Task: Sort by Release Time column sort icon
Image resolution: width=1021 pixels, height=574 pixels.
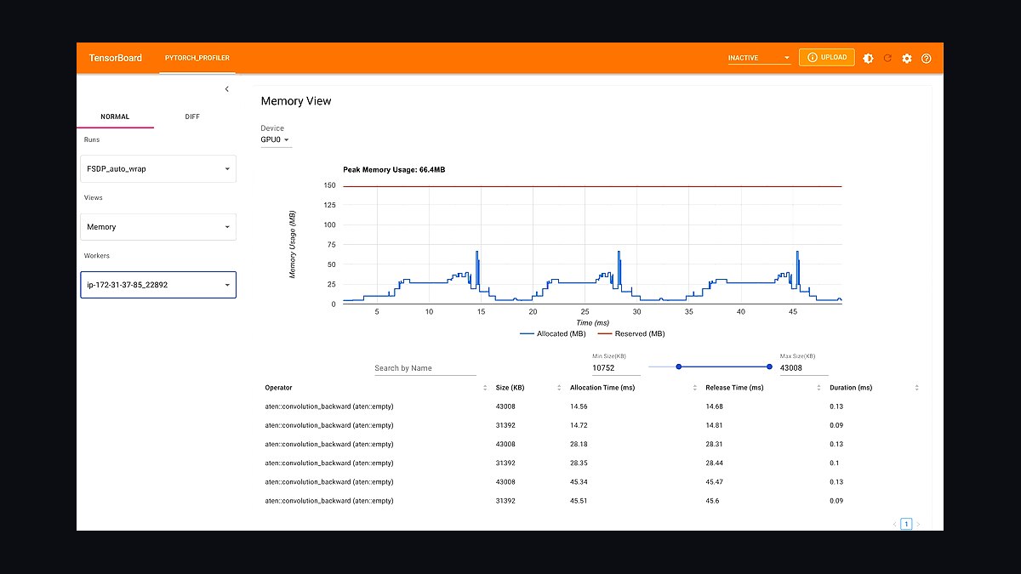Action: [819, 388]
